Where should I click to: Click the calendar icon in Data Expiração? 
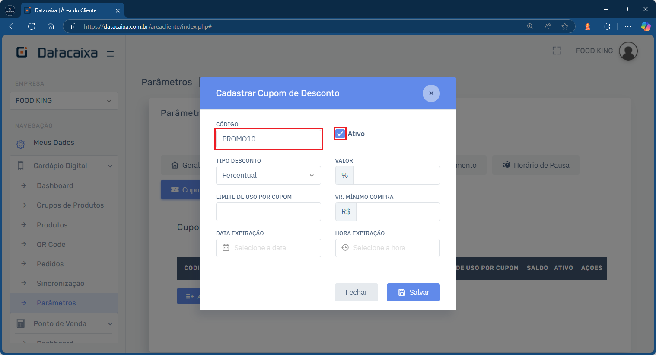point(226,248)
